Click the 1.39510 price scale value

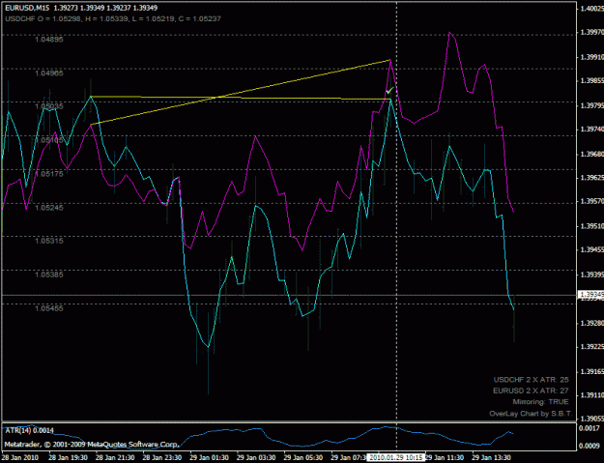[592, 226]
